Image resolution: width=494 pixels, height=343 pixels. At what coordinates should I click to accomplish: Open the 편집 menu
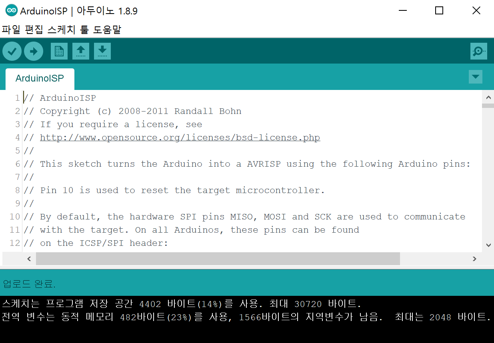click(x=33, y=30)
